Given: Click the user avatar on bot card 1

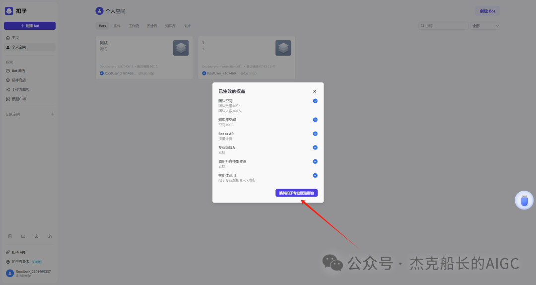Looking at the screenshot, I should coord(204,73).
